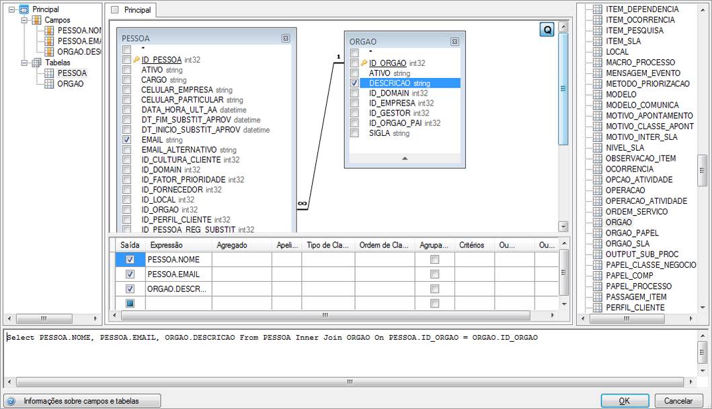Viewport: 712px width, 409px height.
Task: Select PESSOA.EMA field in Campos tree
Action: [x=79, y=41]
